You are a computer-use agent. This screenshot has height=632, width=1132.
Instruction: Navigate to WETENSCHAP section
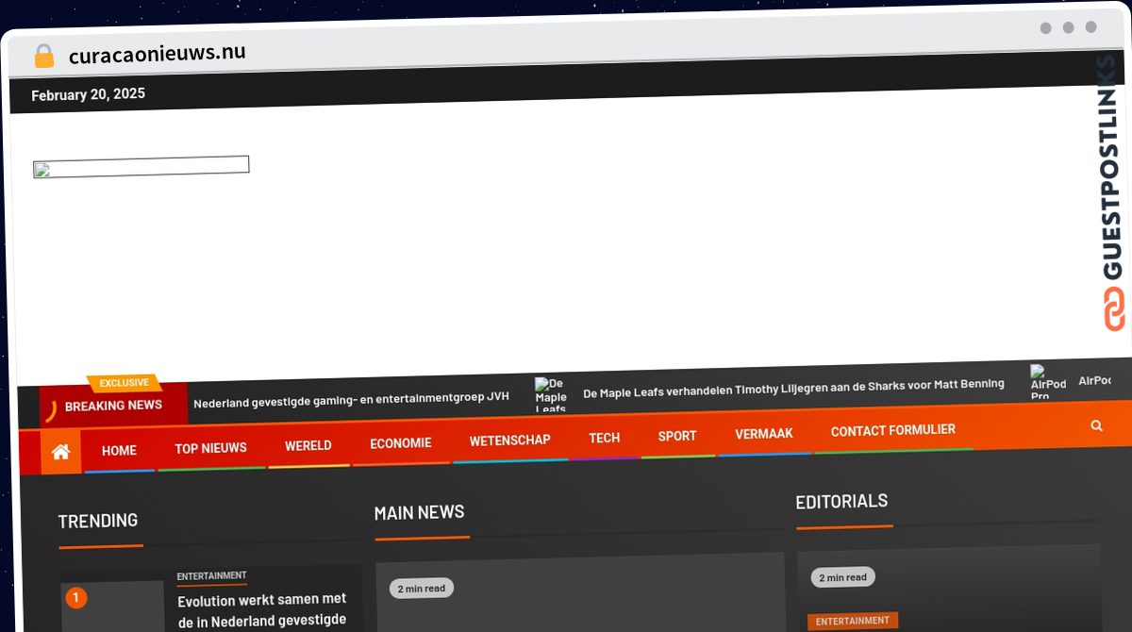(x=509, y=440)
